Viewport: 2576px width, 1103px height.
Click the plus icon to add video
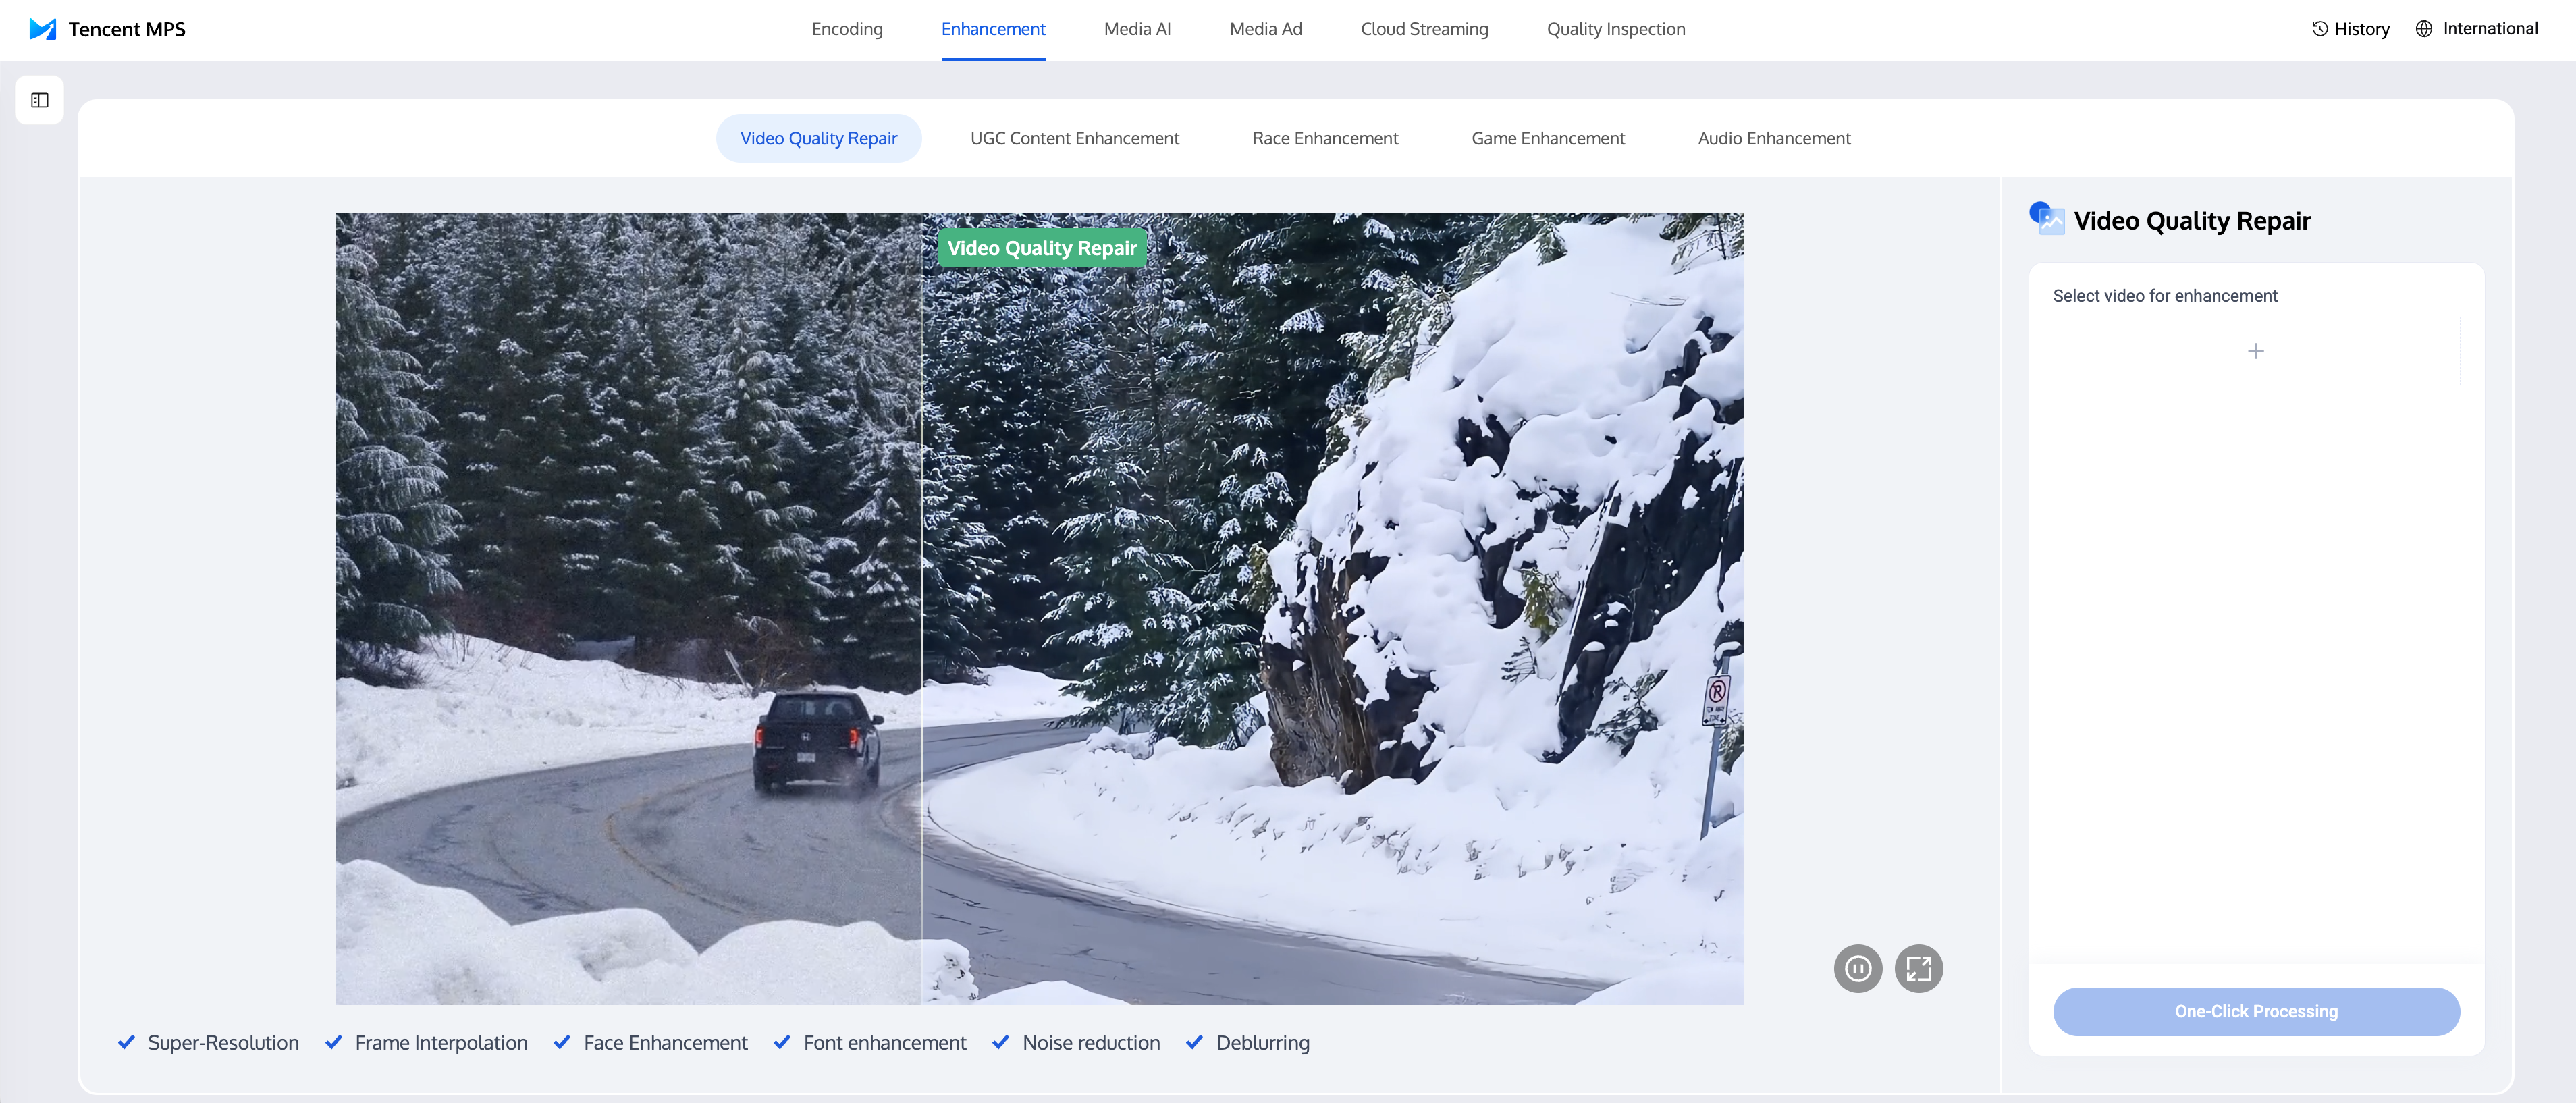[2256, 351]
